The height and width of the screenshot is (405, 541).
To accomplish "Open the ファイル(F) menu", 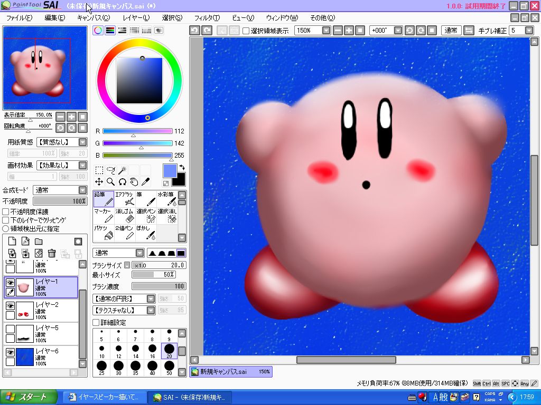I will [20, 18].
